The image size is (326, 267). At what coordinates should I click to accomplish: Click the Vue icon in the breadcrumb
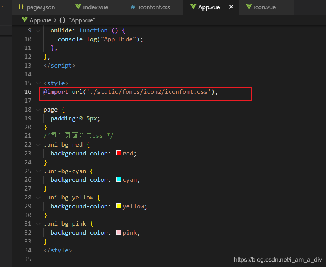25,20
